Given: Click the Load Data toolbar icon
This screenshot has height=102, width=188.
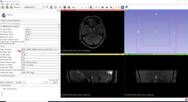Looking at the screenshot, I should (3, 7).
